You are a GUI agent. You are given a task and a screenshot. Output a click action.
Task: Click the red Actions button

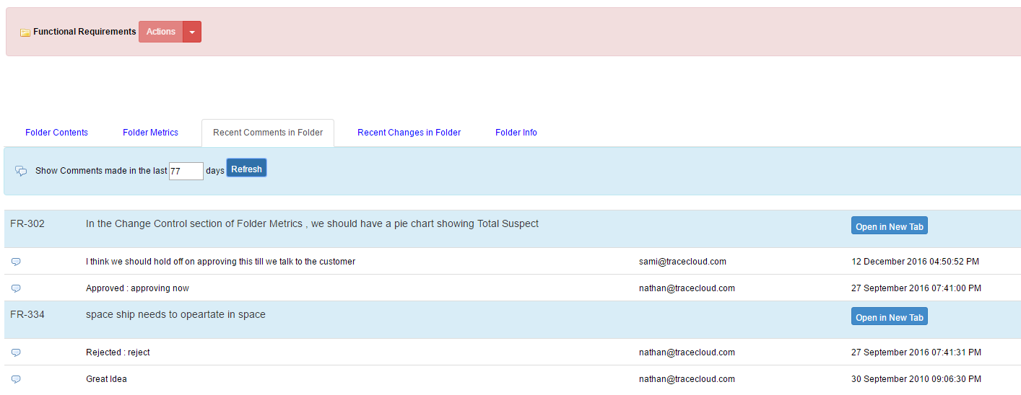(161, 32)
